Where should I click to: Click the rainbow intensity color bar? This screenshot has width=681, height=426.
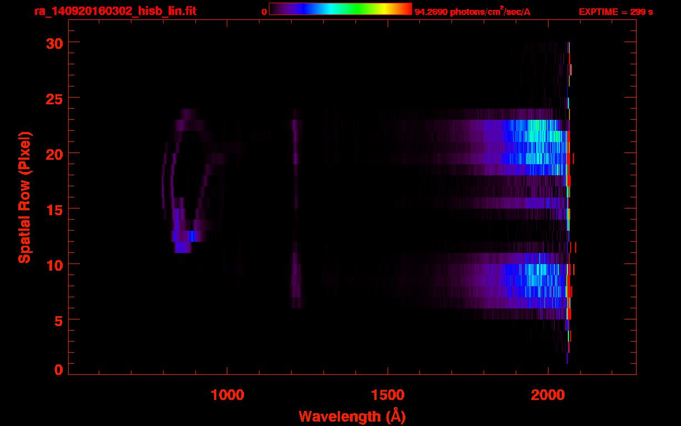pos(340,9)
